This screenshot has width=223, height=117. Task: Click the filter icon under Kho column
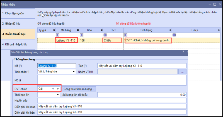click(x=81, y=35)
